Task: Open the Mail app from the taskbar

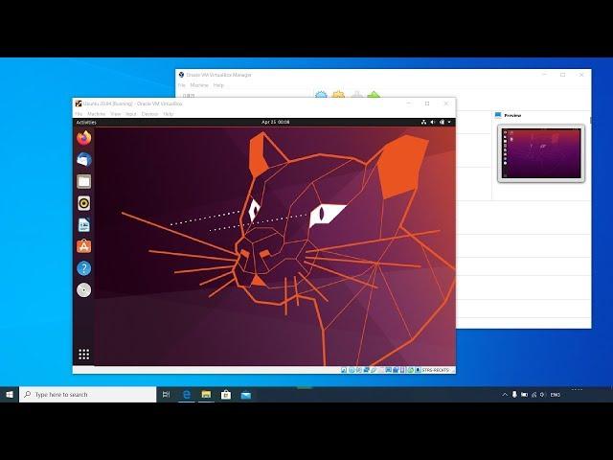Action: [x=246, y=394]
